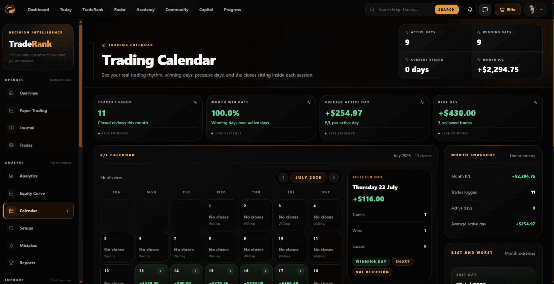Click pulse icon on Average Active Day card
The image size is (554, 284).
[422, 102]
